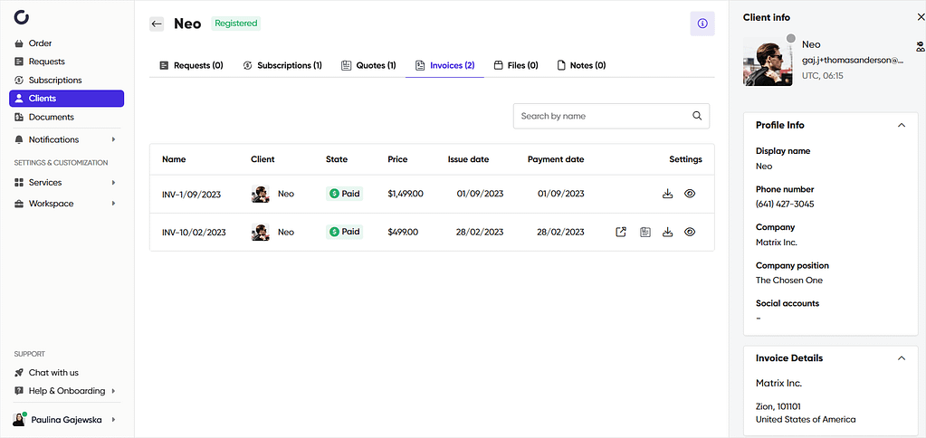Click the Name column header
The image size is (926, 438).
174,159
